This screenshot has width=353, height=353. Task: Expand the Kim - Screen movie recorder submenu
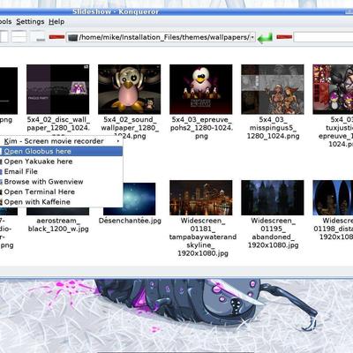pyautogui.click(x=61, y=141)
